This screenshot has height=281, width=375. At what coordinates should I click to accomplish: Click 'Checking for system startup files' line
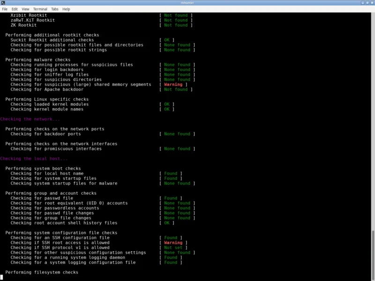[x=53, y=178]
